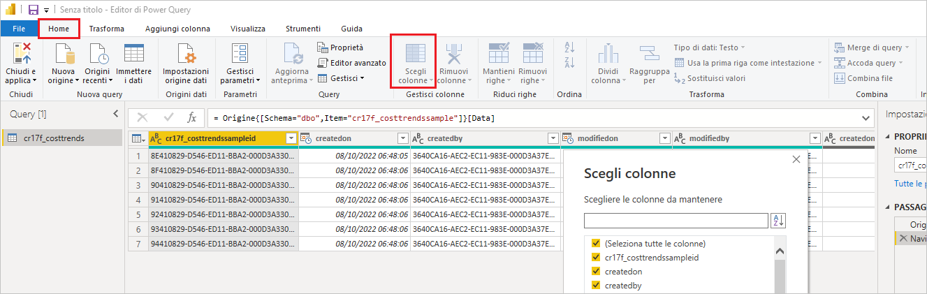This screenshot has width=927, height=294.
Task: Open modifiedon column filter dropdown
Action: pos(664,139)
